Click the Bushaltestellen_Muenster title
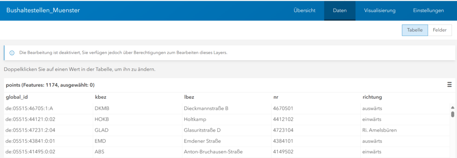The width and height of the screenshot is (457, 158). (x=43, y=11)
